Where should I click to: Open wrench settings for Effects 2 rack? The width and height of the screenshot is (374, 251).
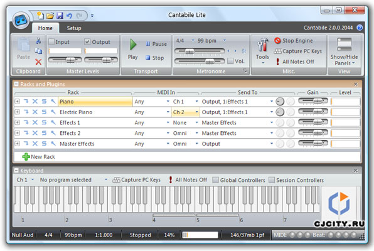point(53,133)
